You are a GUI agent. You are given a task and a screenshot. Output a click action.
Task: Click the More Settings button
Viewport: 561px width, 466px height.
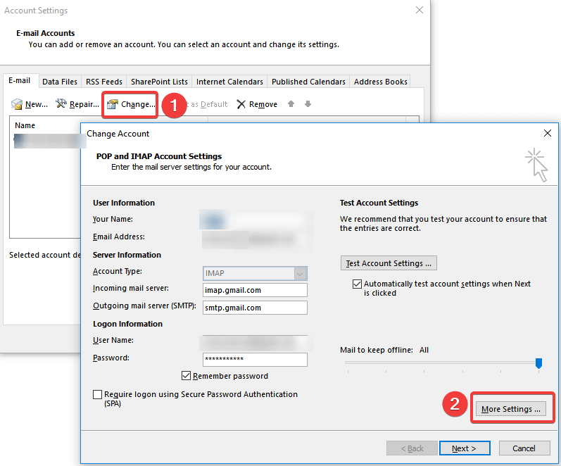(510, 409)
